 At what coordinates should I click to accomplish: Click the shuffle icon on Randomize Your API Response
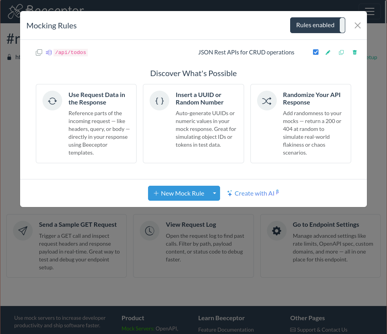267,101
